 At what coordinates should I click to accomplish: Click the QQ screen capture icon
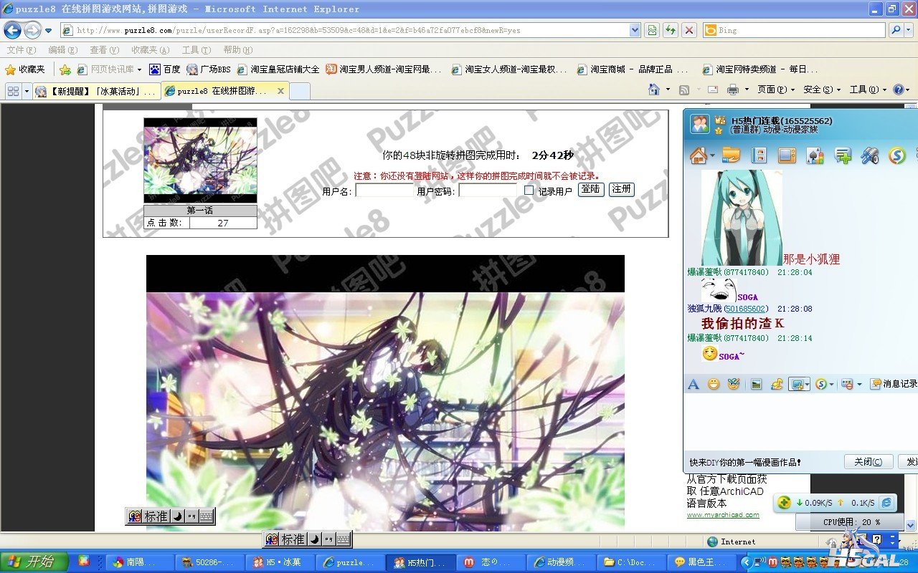coord(796,385)
